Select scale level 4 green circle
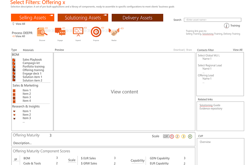The width and height of the screenshot is (251, 165). point(190,136)
